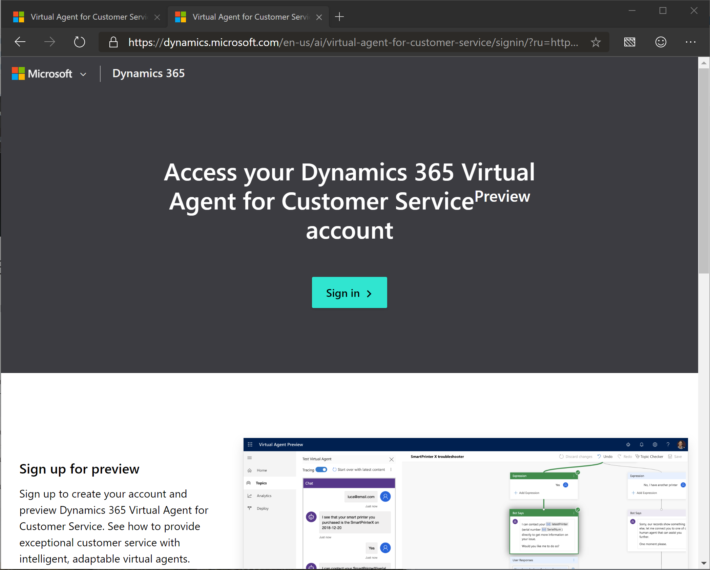This screenshot has height=570, width=710.
Task: Open the Dynamics 365 header link
Action: [x=148, y=73]
